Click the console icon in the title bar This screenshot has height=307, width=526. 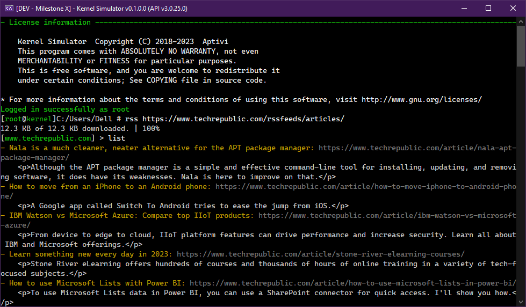(x=9, y=8)
